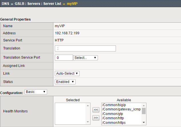This screenshot has height=127, width=181.
Task: Click the move-right >> button
Action: (96, 118)
